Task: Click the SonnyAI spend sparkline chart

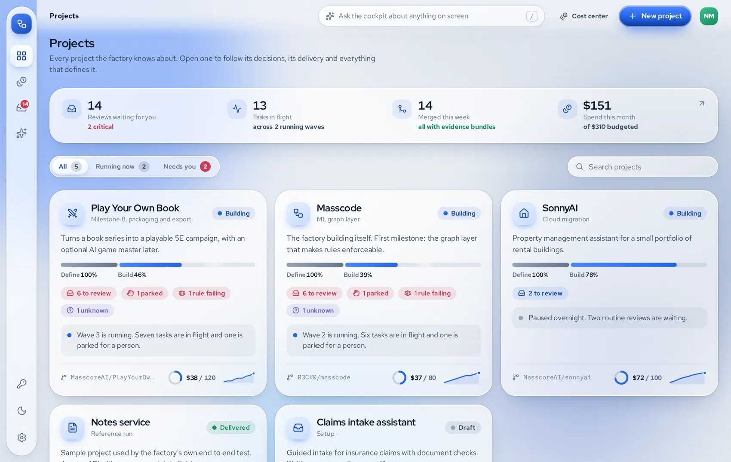Action: [x=688, y=378]
